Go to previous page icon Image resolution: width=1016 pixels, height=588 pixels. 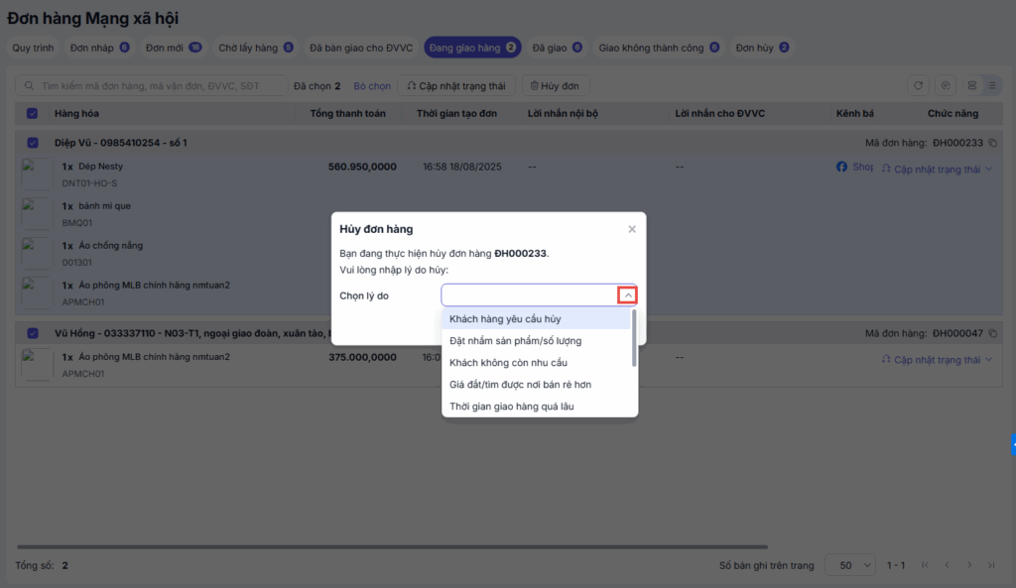click(x=948, y=565)
